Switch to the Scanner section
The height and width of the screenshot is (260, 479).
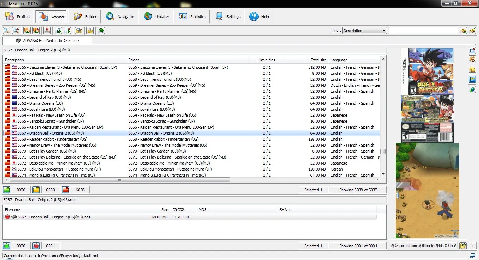52,17
